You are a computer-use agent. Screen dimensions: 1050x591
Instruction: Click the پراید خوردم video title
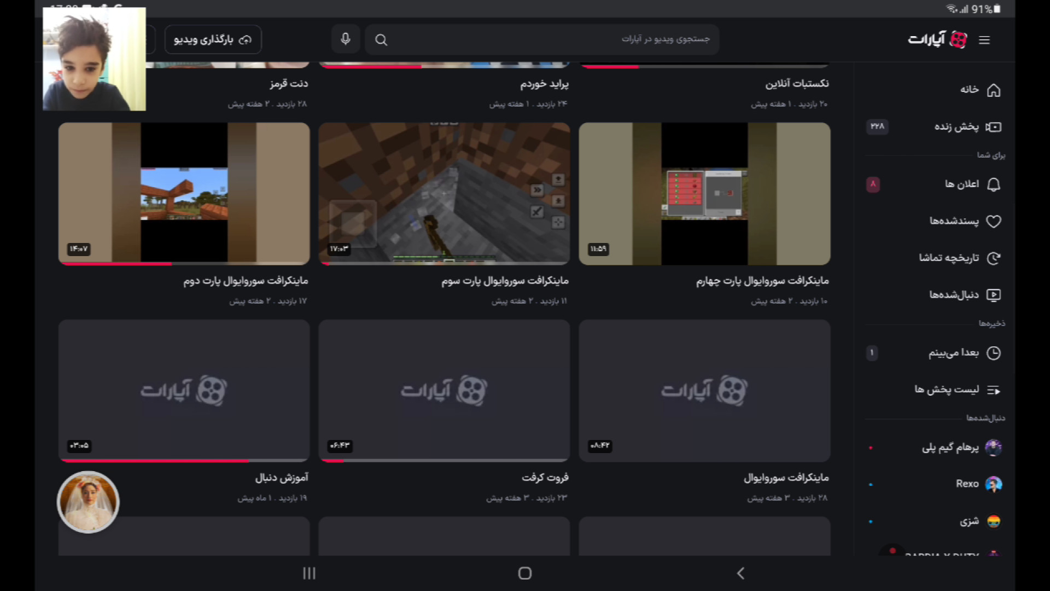[x=544, y=84]
